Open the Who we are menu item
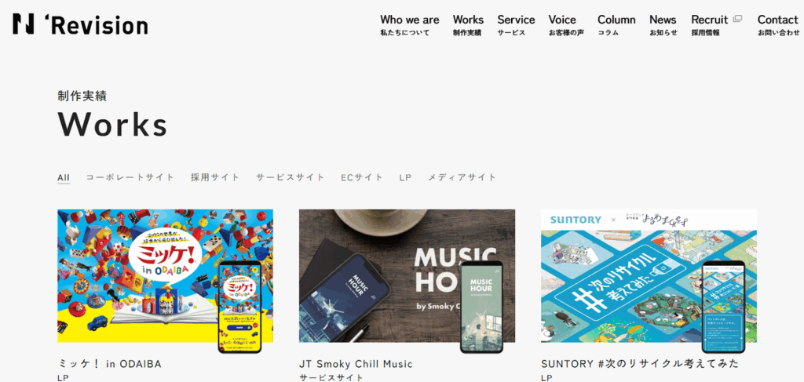This screenshot has width=804, height=382. pyautogui.click(x=410, y=25)
